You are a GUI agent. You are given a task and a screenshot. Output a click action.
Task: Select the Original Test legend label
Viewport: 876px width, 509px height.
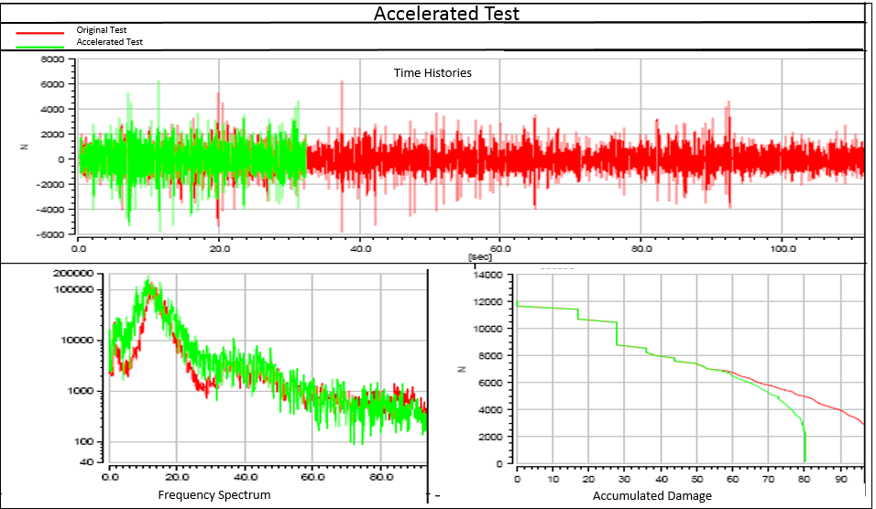click(x=101, y=30)
